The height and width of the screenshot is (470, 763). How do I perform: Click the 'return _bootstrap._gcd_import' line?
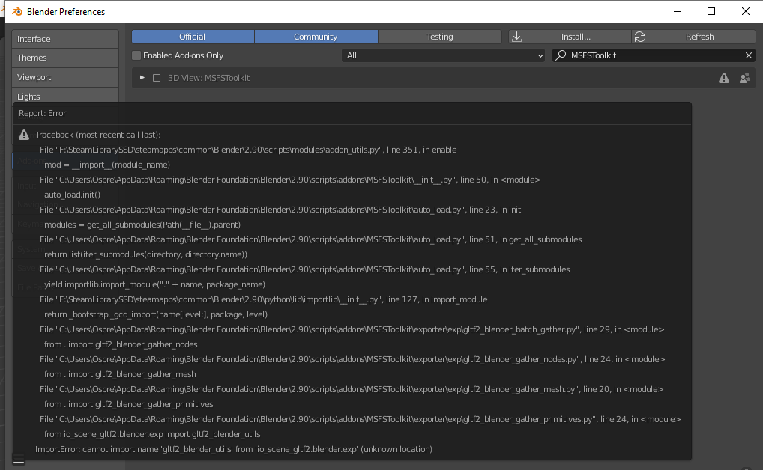pyautogui.click(x=156, y=314)
